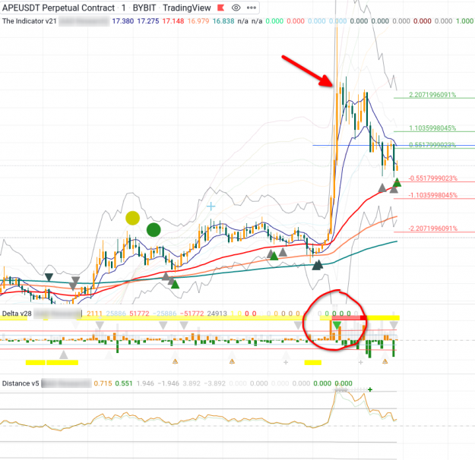Click the -0.5517999023% red level label
The width and height of the screenshot is (475, 460).
pyautogui.click(x=433, y=178)
